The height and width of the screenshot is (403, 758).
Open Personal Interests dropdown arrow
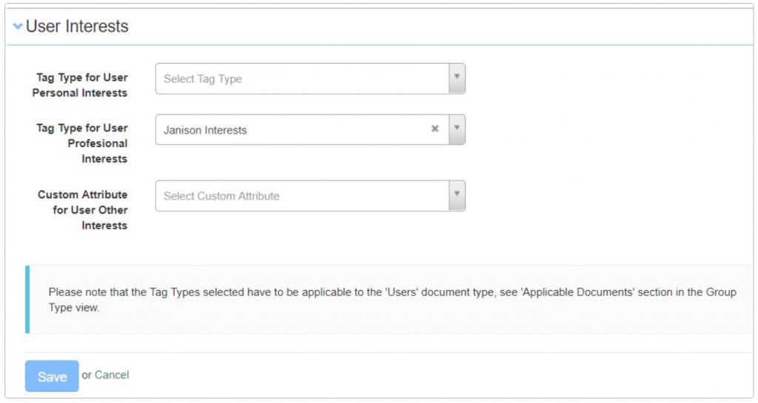457,78
